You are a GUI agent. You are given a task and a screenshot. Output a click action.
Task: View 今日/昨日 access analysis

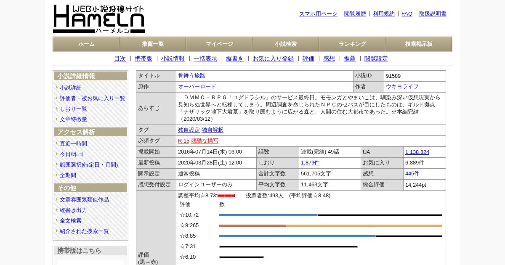coord(72,154)
